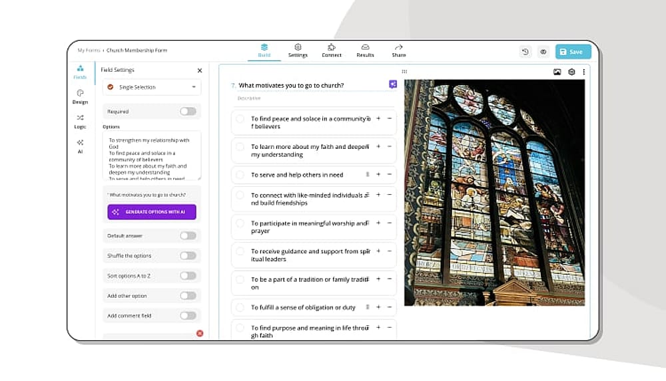This screenshot has width=666, height=381.
Task: Select AI in left sidebar
Action: 80,146
